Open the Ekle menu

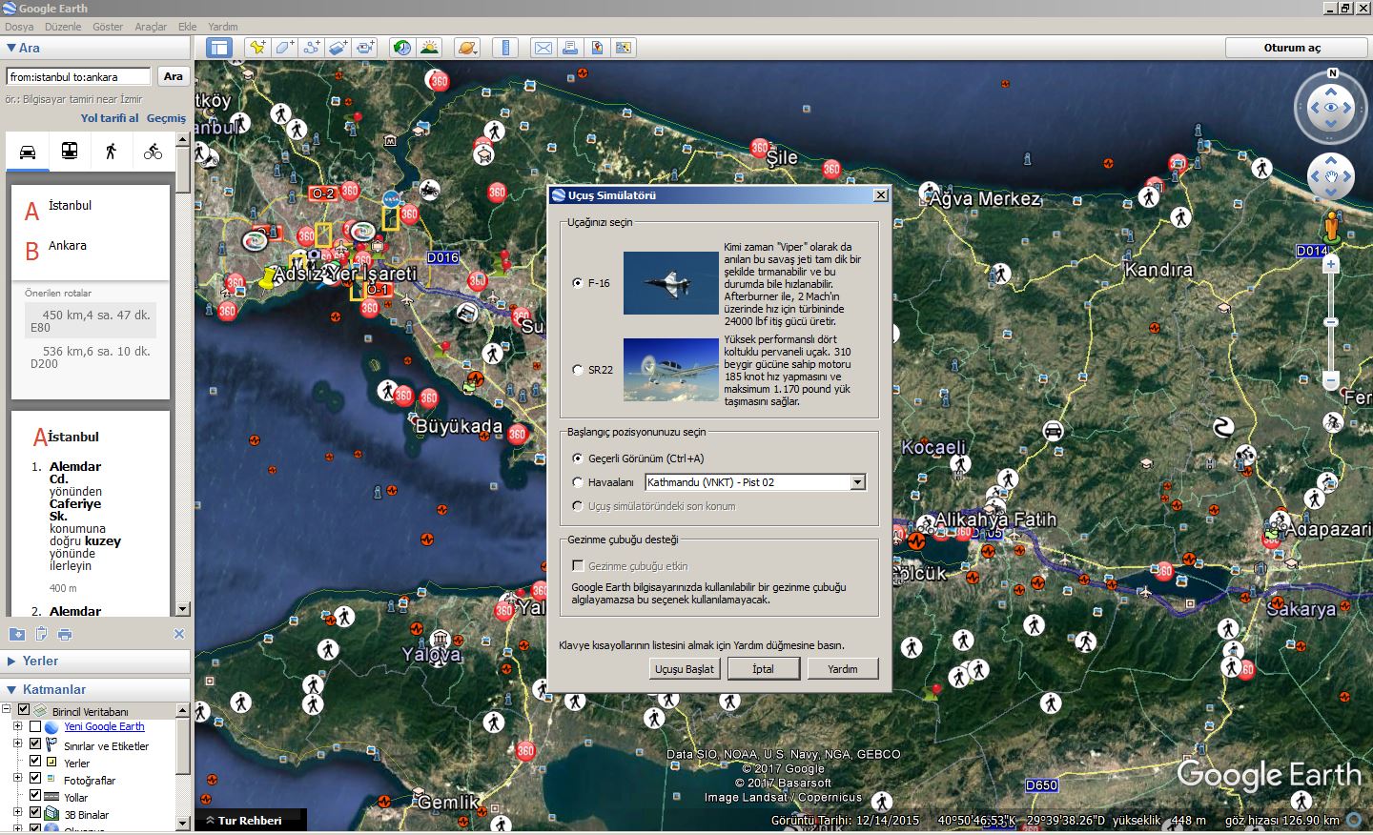[187, 27]
